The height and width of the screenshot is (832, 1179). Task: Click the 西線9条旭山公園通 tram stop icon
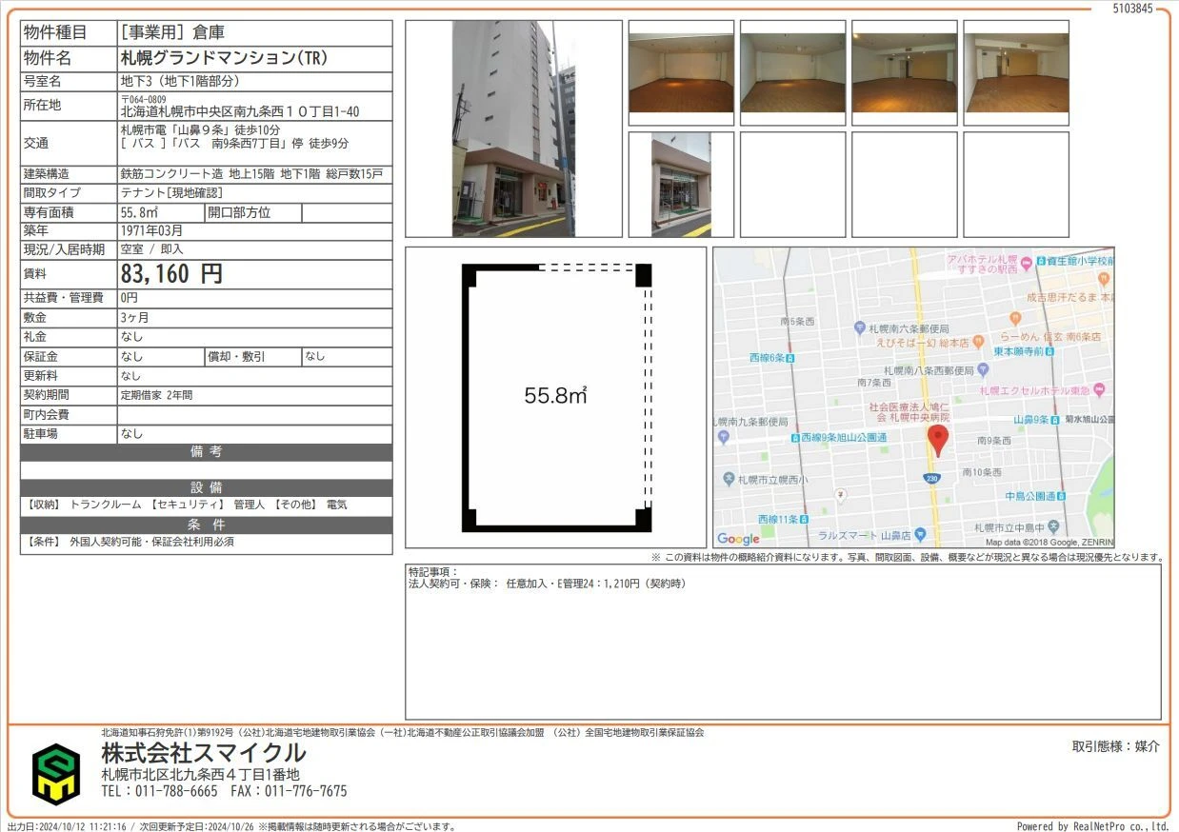tap(794, 437)
